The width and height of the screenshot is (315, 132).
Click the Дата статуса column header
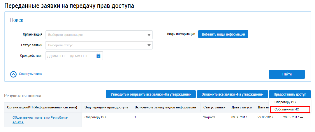point(242,108)
